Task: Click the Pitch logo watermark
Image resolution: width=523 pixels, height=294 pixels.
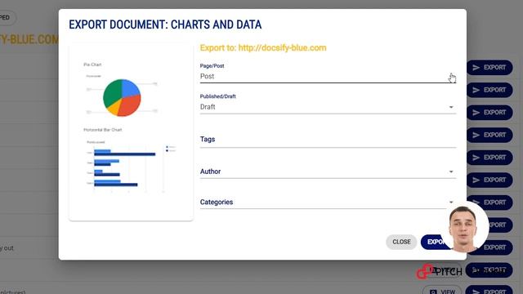Action: (x=440, y=272)
